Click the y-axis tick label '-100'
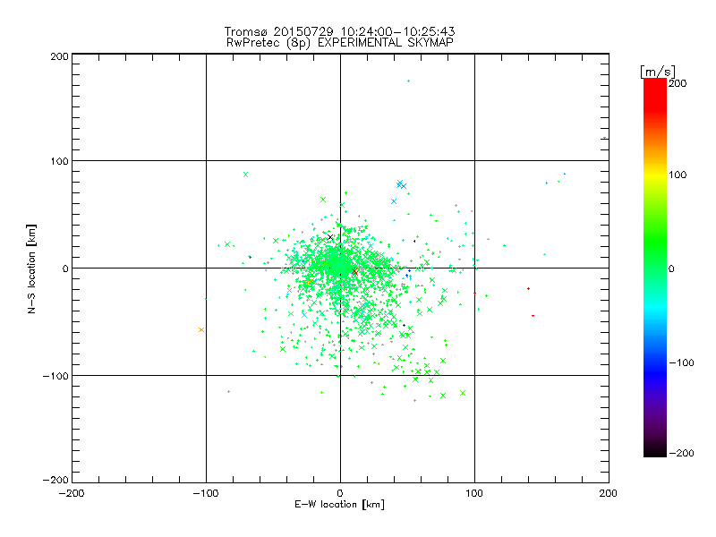716x537 pixels. (x=55, y=376)
